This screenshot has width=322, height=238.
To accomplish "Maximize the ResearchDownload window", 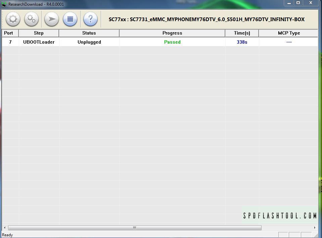I will pyautogui.click(x=298, y=3).
